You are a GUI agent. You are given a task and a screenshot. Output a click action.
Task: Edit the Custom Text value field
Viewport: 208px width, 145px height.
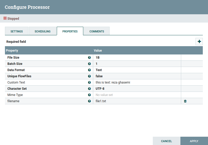point(137,82)
